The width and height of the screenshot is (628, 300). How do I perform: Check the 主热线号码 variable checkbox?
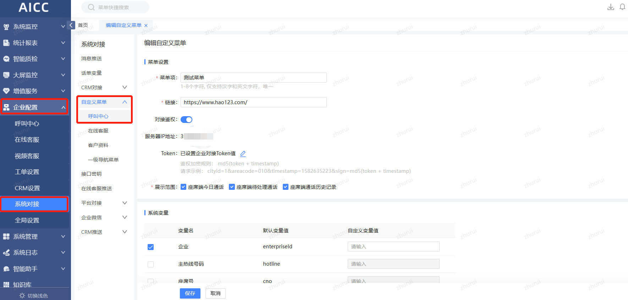click(x=150, y=264)
